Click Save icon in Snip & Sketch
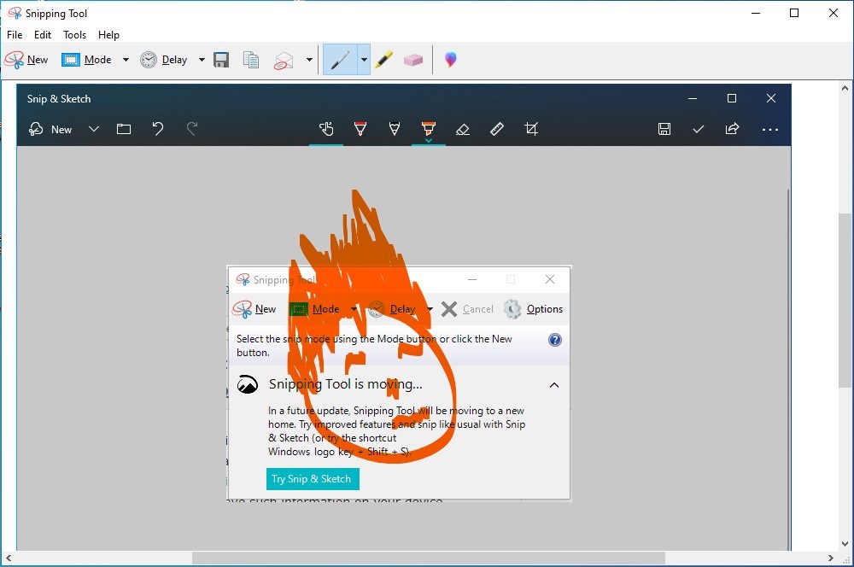The width and height of the screenshot is (854, 567). [x=664, y=129]
